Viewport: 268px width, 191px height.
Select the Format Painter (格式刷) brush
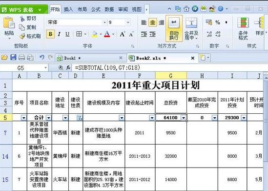(x=22, y=36)
